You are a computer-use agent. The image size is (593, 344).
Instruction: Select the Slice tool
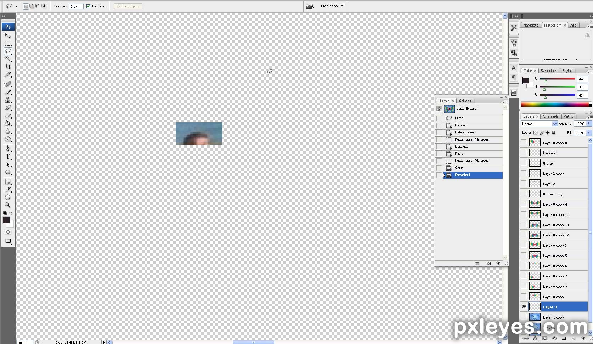pyautogui.click(x=8, y=74)
